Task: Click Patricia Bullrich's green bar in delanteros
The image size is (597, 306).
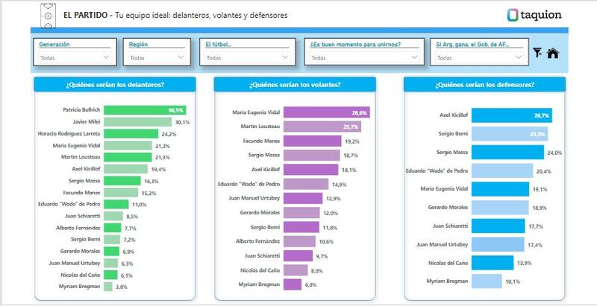Action: (x=144, y=109)
